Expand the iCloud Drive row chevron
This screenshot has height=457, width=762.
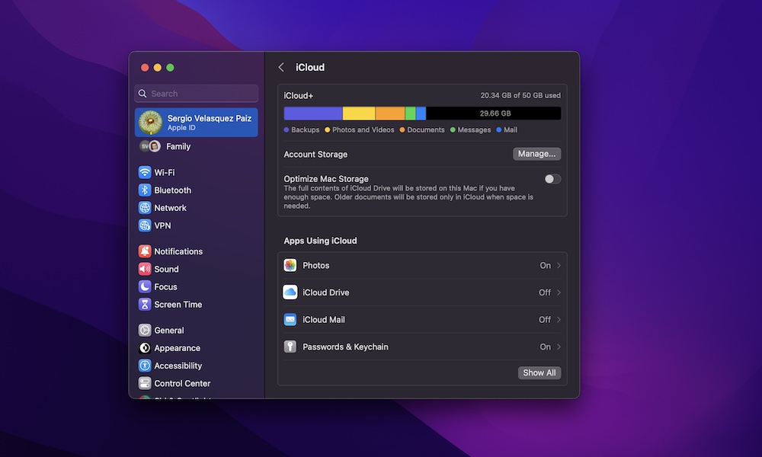coord(559,292)
